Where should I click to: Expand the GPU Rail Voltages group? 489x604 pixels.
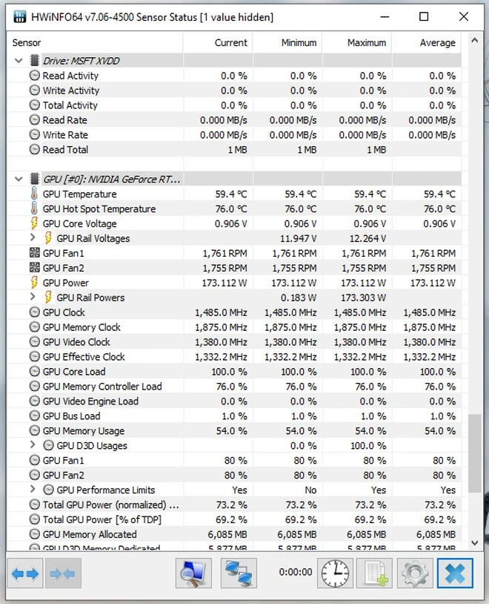click(33, 238)
